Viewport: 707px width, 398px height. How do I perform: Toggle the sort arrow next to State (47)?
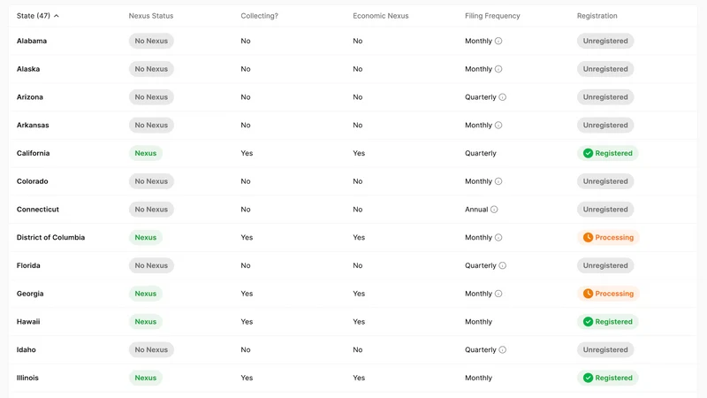(x=57, y=16)
